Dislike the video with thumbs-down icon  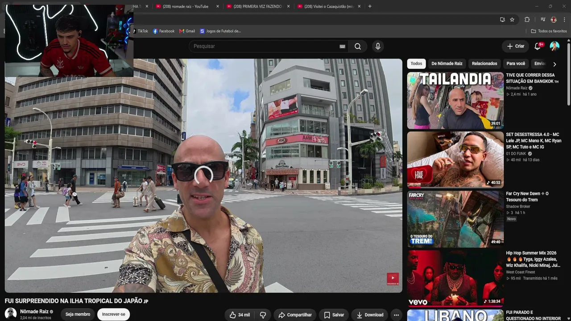click(263, 315)
